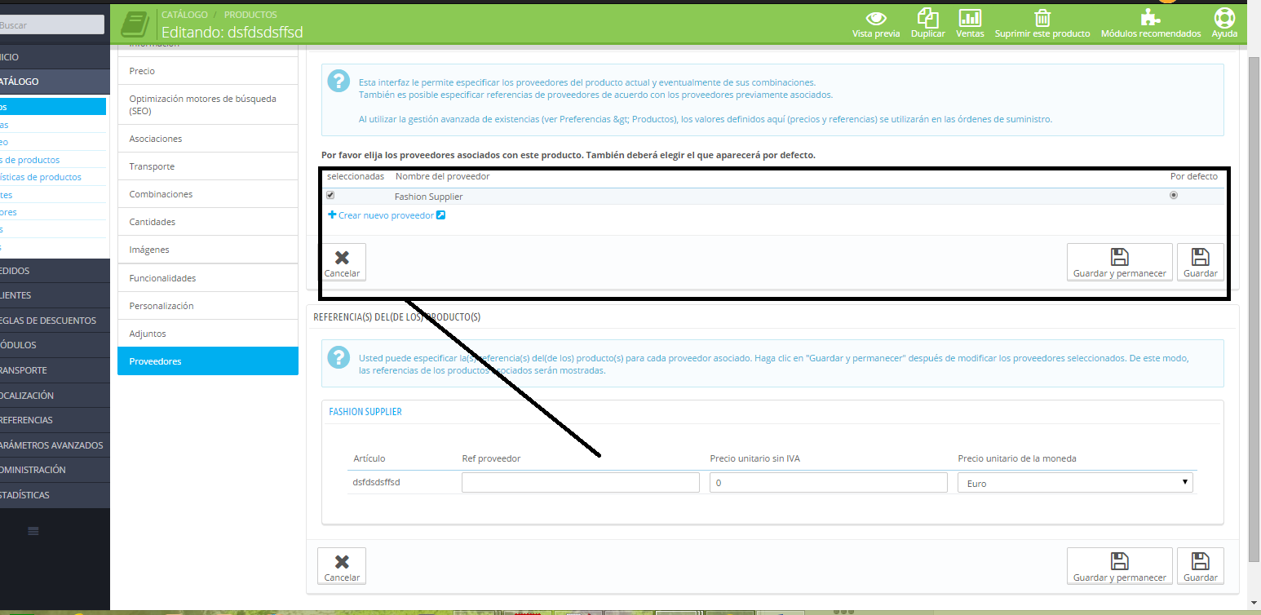Open Módulos recomendados puzzle icon
This screenshot has width=1261, height=615.
pyautogui.click(x=1150, y=18)
